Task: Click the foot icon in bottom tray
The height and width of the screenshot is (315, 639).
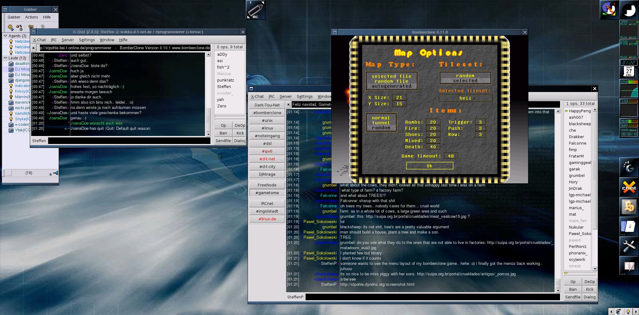Action: point(618,312)
